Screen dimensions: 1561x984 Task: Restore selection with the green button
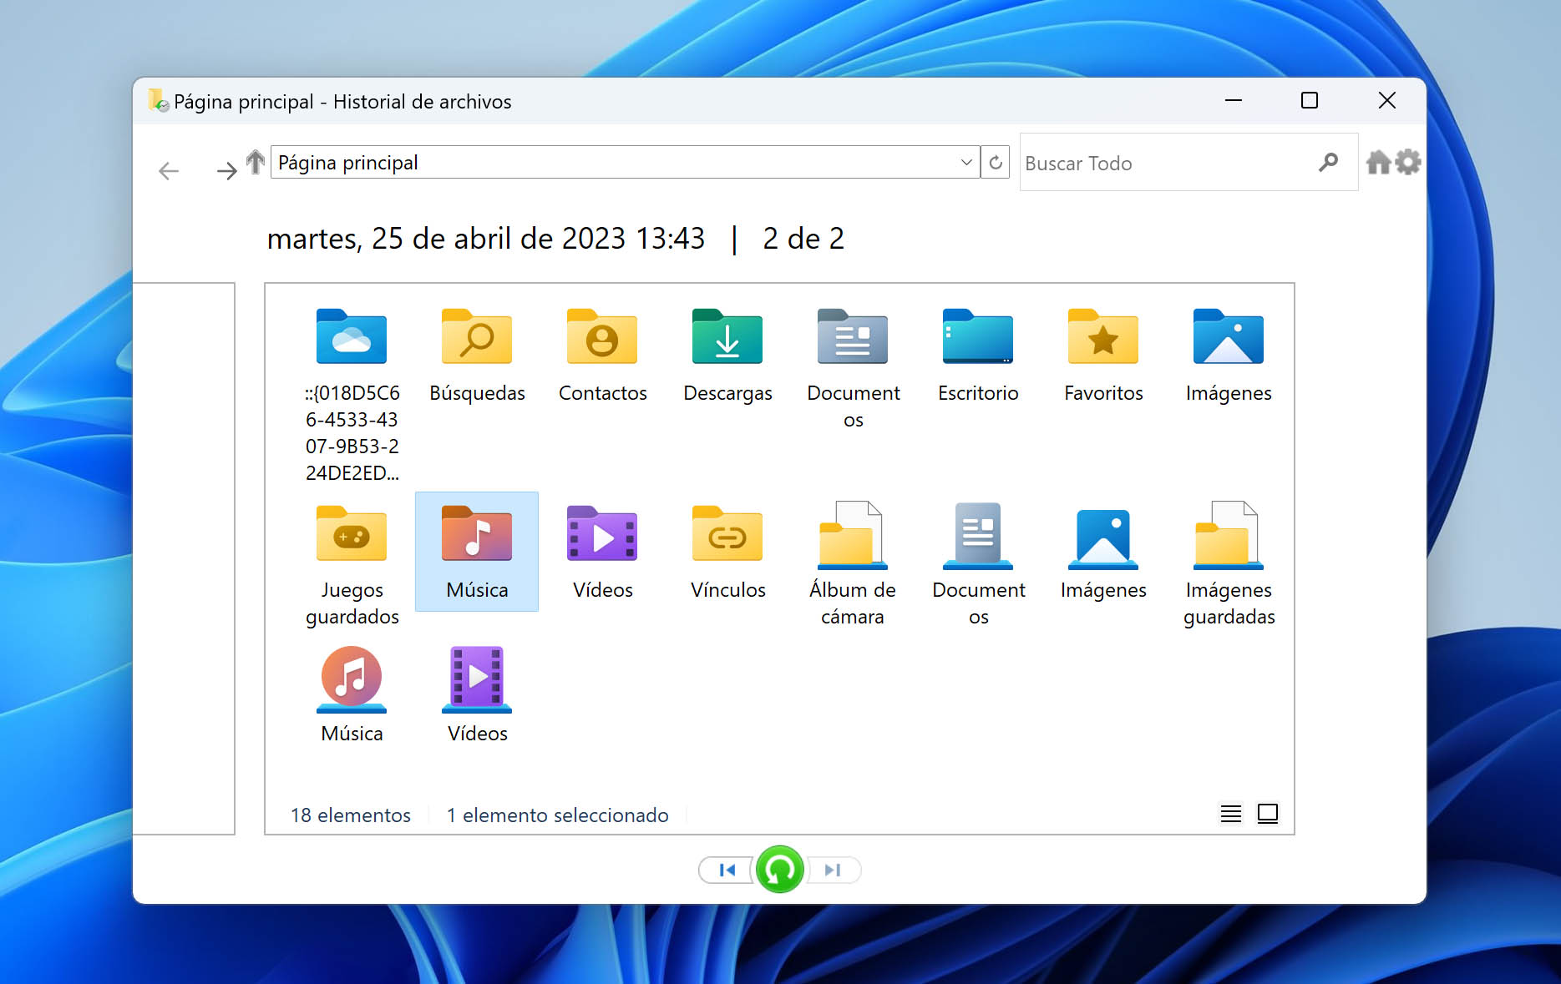tap(780, 870)
